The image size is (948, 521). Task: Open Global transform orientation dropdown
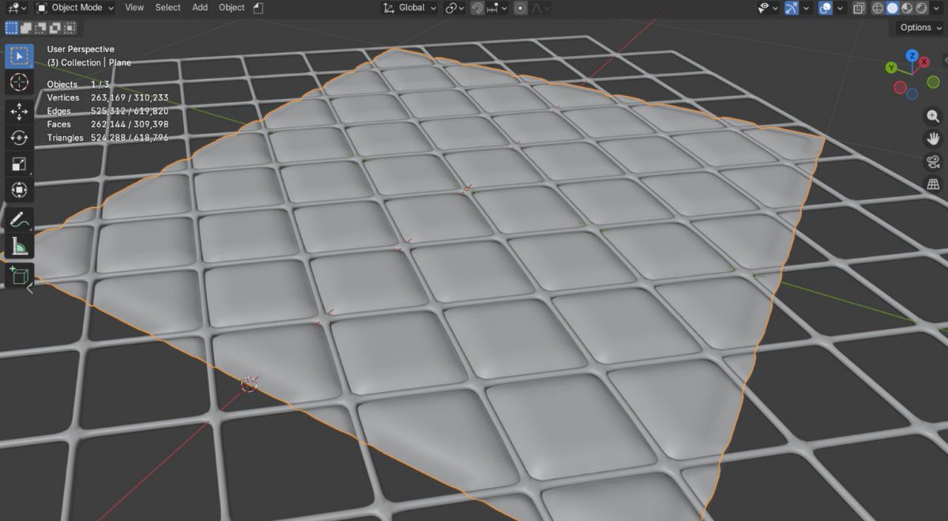pos(410,8)
